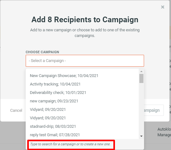Click the dropdown list scroll up arrow
This screenshot has width=171, height=150.
(x=141, y=71)
